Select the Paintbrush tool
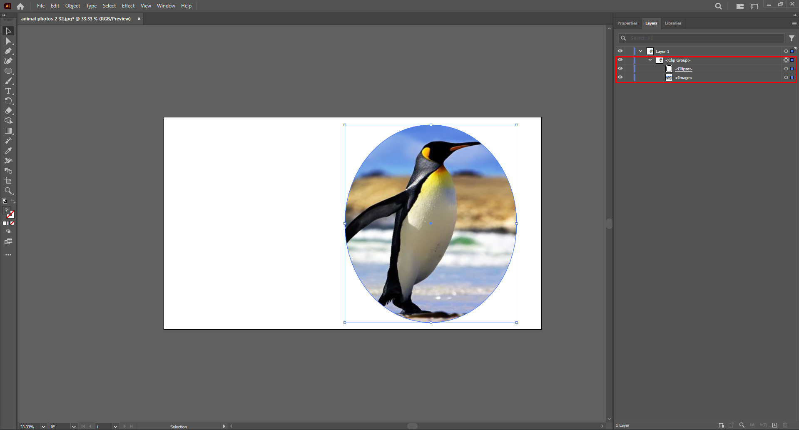Screen dimensions: 799x430 [8, 81]
